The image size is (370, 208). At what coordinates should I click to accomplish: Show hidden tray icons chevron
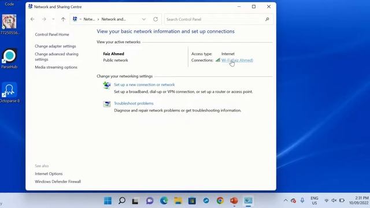click(x=286, y=200)
